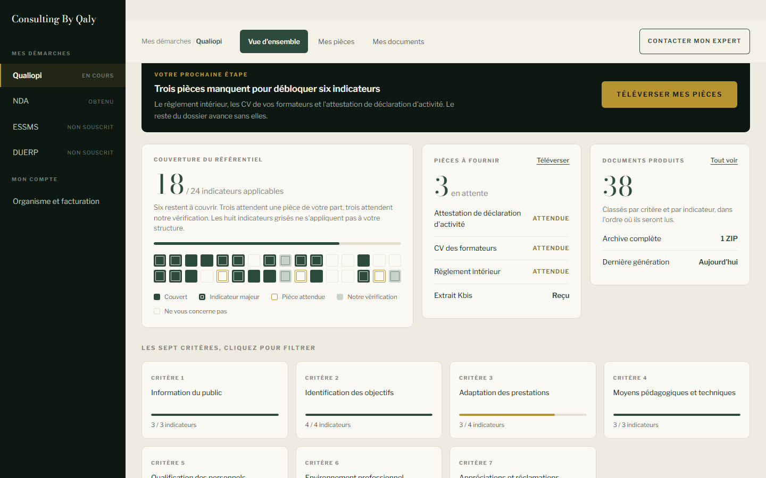Viewport: 766px width, 478px height.
Task: Click the 4 / 4 indicateurs text
Action: 328,425
